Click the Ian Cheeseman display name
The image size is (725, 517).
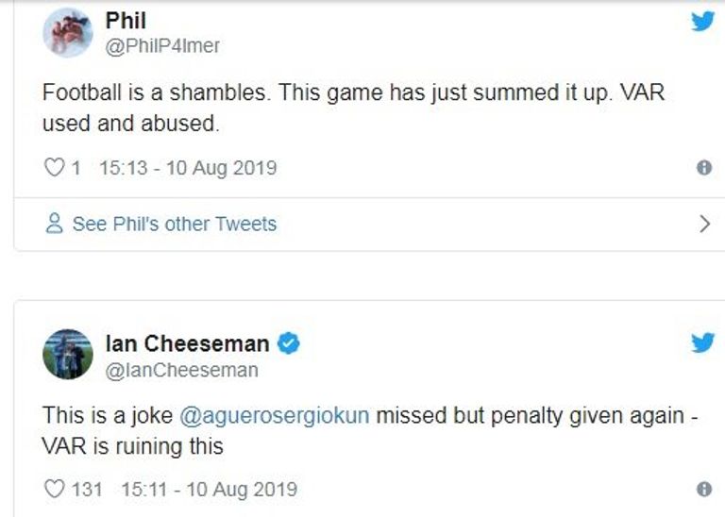coord(187,344)
